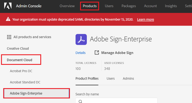Image resolution: width=192 pixels, height=103 pixels.
Task: Click the total licenses value 100
Action: [78, 69]
